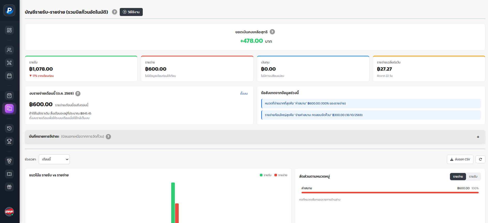Switch category breakdown to รายรับ

(473, 177)
